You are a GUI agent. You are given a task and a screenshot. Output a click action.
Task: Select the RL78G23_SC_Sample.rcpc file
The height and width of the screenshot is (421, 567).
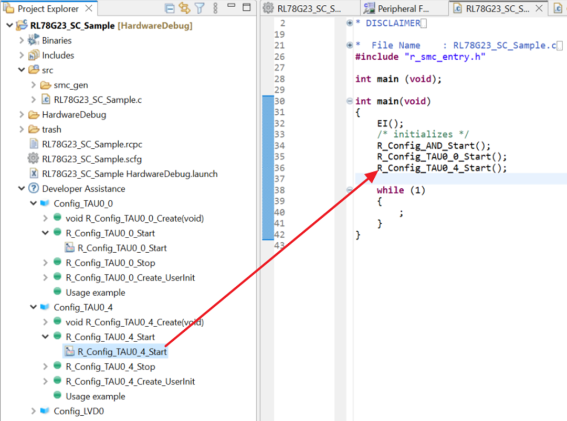tap(92, 144)
